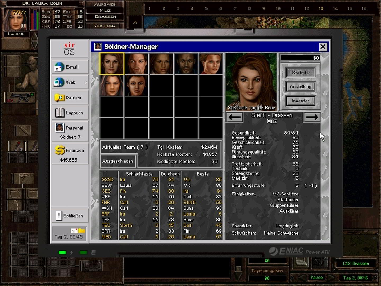Show next mercenary with right arrow
This screenshot has width=381, height=286.
(312, 117)
